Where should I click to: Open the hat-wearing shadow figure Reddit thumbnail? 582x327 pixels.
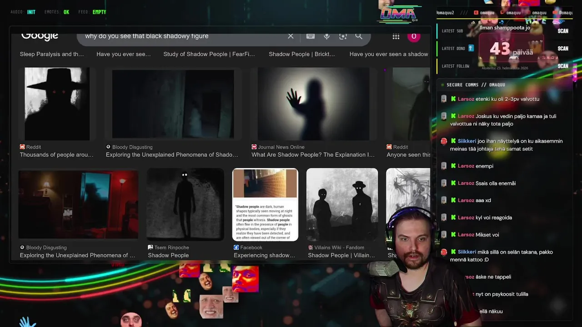point(57,104)
